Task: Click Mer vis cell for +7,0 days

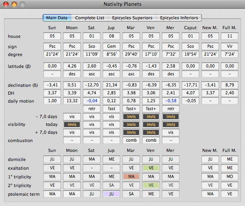Action: pos(171,132)
